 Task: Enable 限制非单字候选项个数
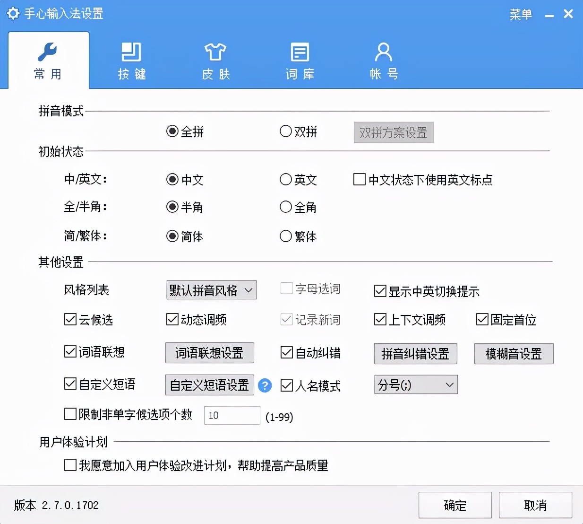(69, 414)
